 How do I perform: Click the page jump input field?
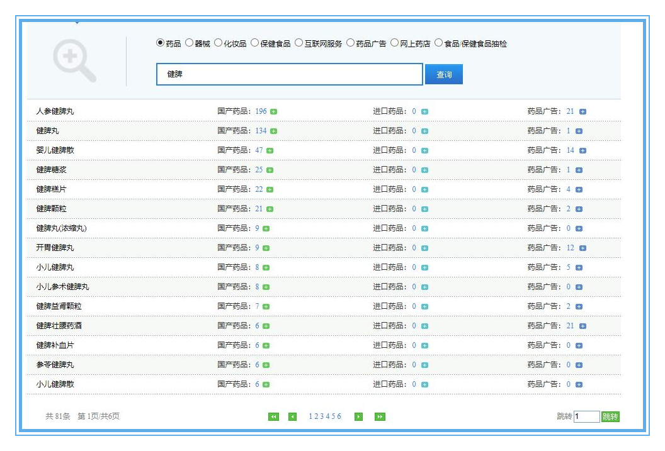pyautogui.click(x=586, y=416)
